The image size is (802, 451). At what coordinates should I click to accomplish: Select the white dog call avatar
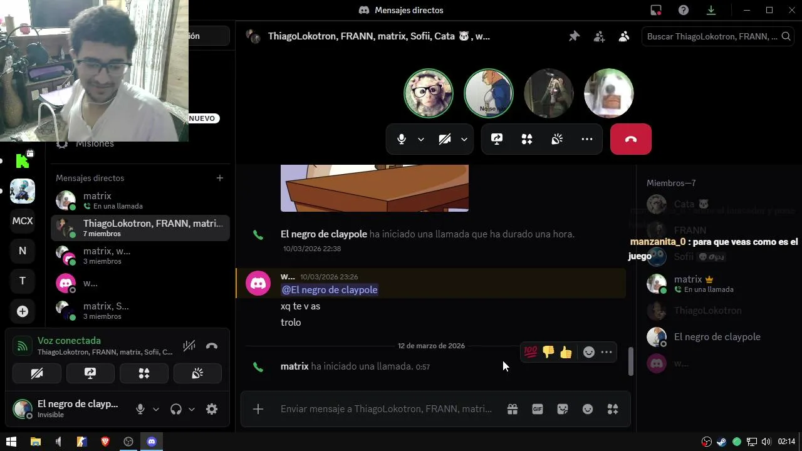609,93
